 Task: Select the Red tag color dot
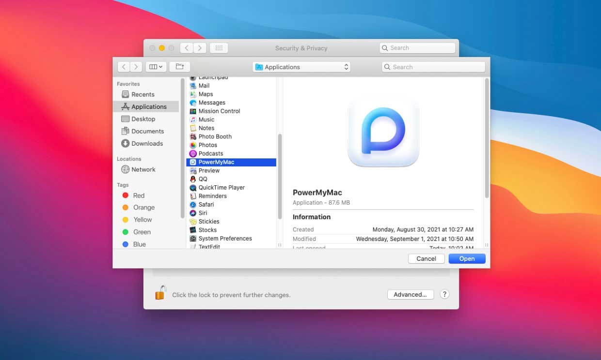click(125, 195)
